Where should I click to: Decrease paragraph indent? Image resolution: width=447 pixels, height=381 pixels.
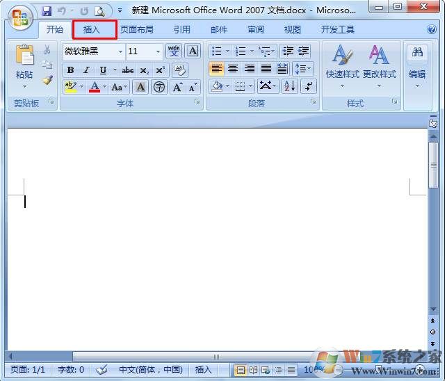(288, 51)
